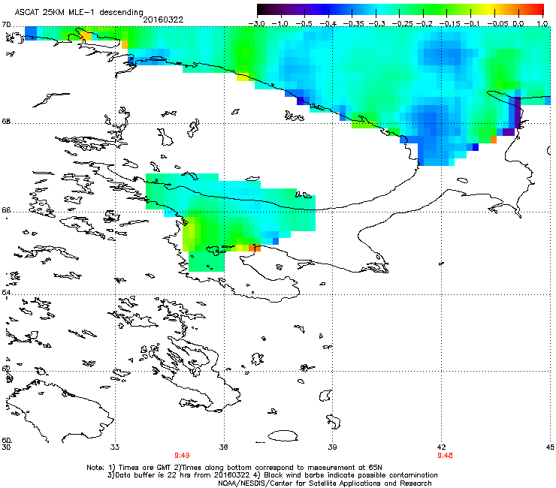
Task: Click the title 'ASCAT 25KM MLE-1 descending'
Action: [x=79, y=12]
